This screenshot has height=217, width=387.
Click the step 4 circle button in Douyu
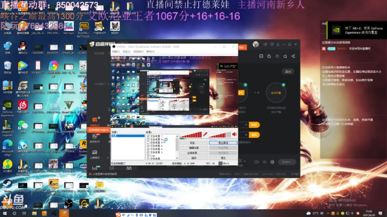[276, 93]
